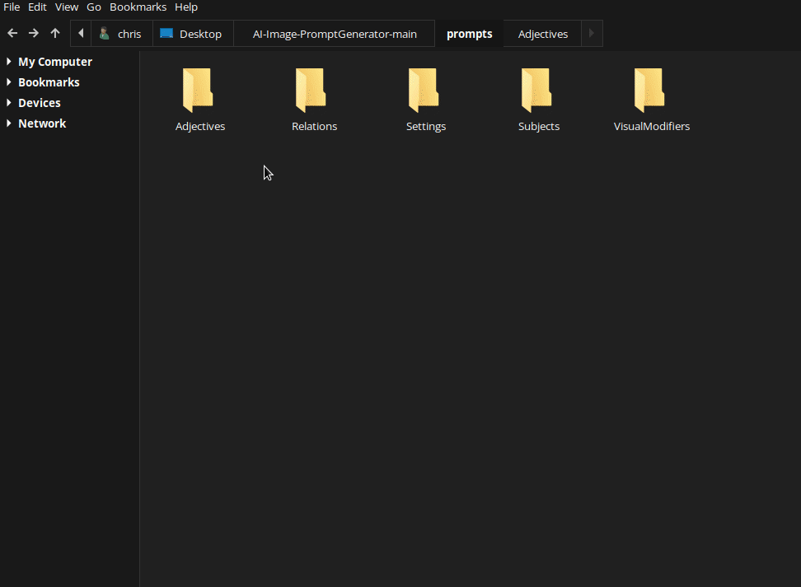Open the Bookmarks menu in the menu bar
801x587 pixels.
tap(138, 7)
